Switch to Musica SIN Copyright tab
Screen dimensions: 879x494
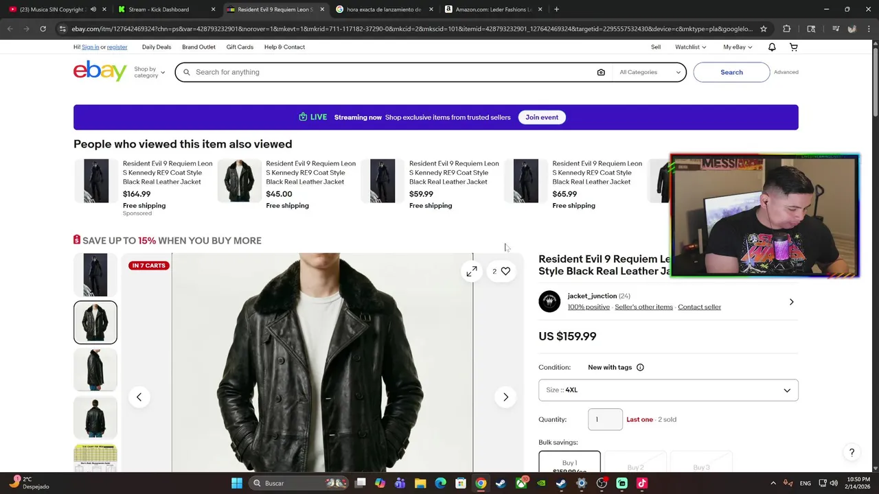pyautogui.click(x=52, y=10)
